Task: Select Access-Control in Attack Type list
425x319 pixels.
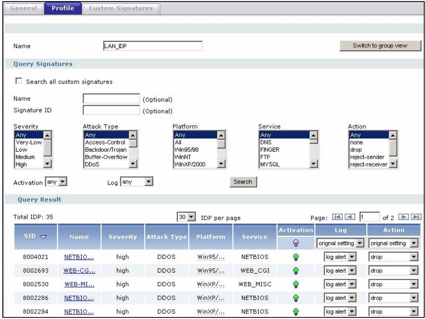Action: (x=106, y=142)
